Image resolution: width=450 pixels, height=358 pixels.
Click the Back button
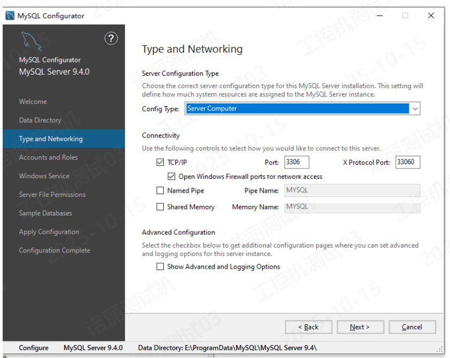click(x=309, y=327)
